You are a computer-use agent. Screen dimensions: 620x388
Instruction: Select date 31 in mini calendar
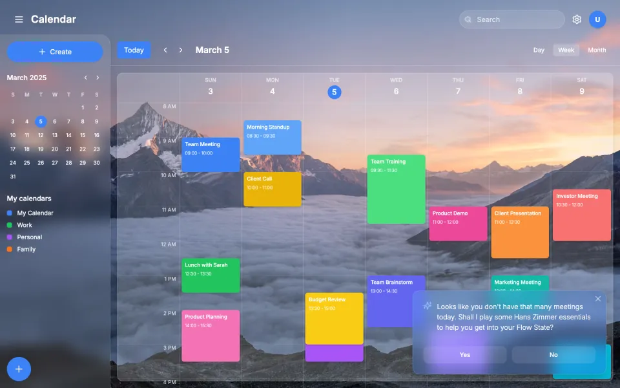pyautogui.click(x=13, y=177)
